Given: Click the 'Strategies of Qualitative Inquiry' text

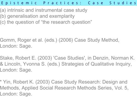Looking at the screenshot, I should (x=96, y=64).
